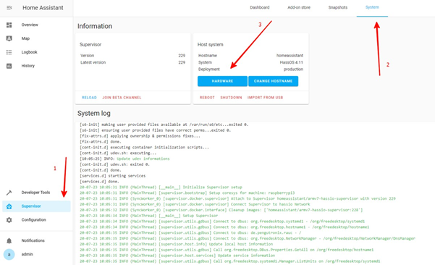Switch to the Dashboard tab

click(x=260, y=7)
